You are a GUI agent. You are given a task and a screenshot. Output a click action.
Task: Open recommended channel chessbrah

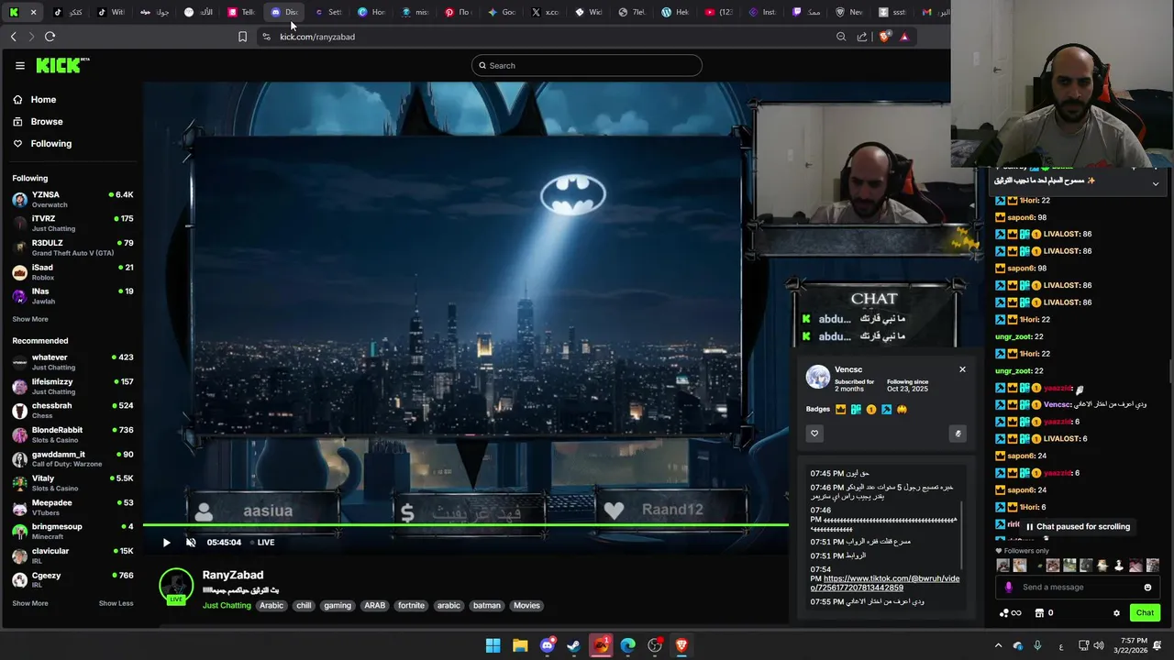72,410
